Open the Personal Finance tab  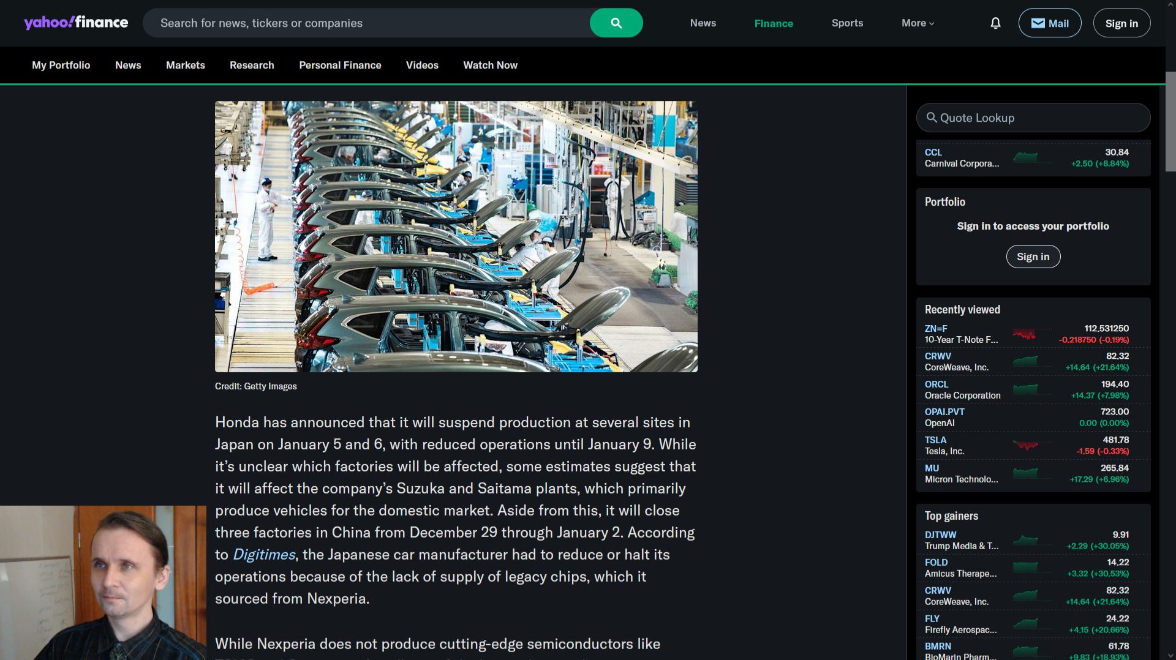[x=340, y=65]
